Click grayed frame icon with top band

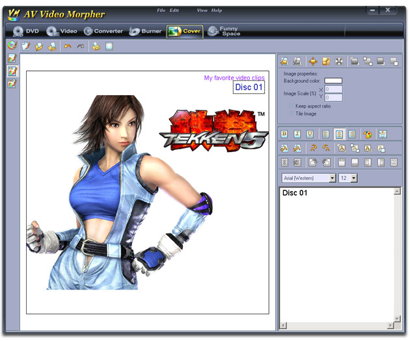point(342,162)
